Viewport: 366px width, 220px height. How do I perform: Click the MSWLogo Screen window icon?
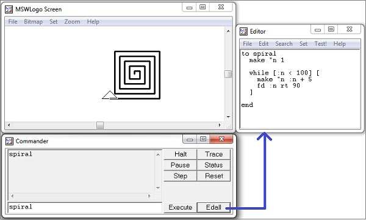point(9,9)
